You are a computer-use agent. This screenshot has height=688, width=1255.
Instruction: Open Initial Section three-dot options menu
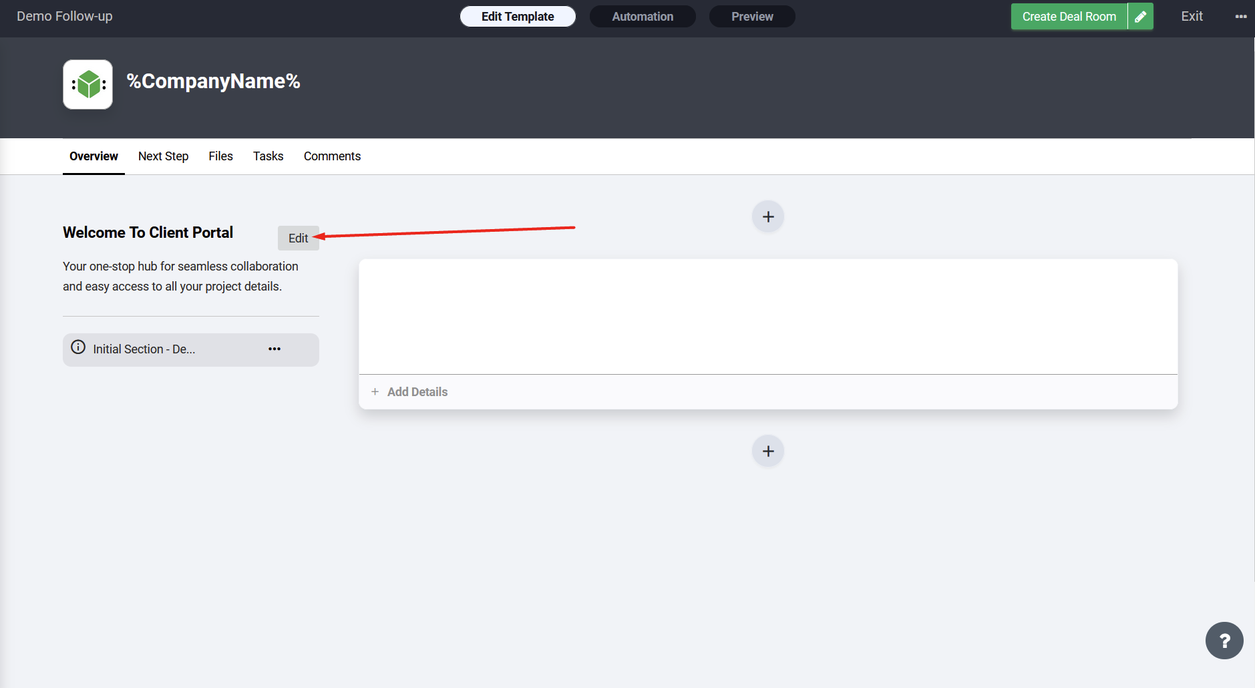275,349
